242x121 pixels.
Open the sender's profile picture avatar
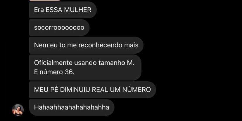tap(18, 110)
